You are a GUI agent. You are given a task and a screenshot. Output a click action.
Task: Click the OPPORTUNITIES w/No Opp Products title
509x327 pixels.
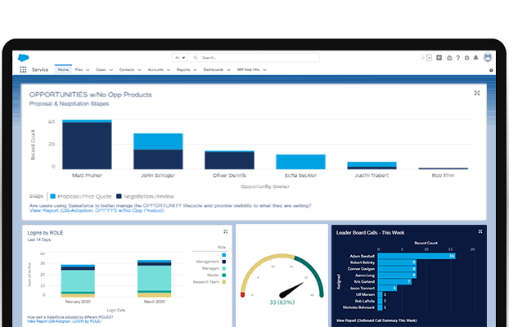coord(91,95)
